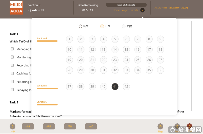Jump to question 36 circle
The height and width of the screenshot is (134, 203).
click(160, 70)
